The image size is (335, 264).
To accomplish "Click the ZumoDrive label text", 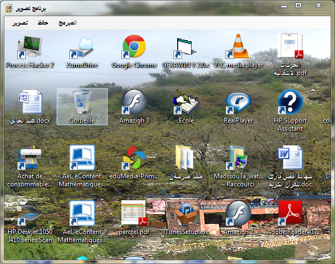I will [x=82, y=65].
